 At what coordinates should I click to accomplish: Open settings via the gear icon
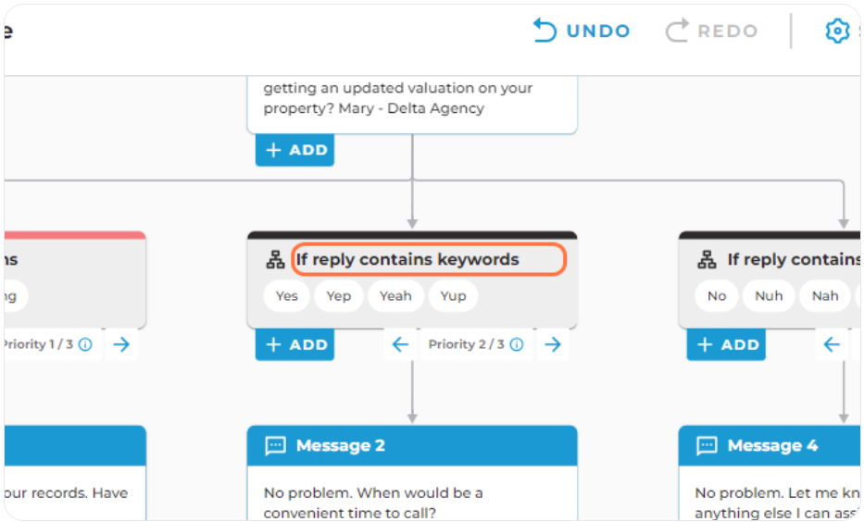(x=837, y=31)
